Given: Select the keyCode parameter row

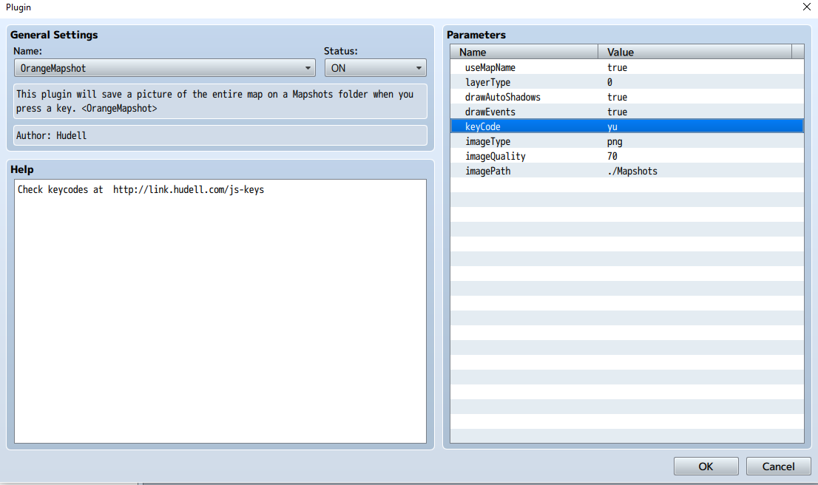Looking at the screenshot, I should click(626, 126).
